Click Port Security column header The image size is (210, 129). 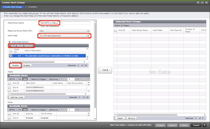pos(176,30)
